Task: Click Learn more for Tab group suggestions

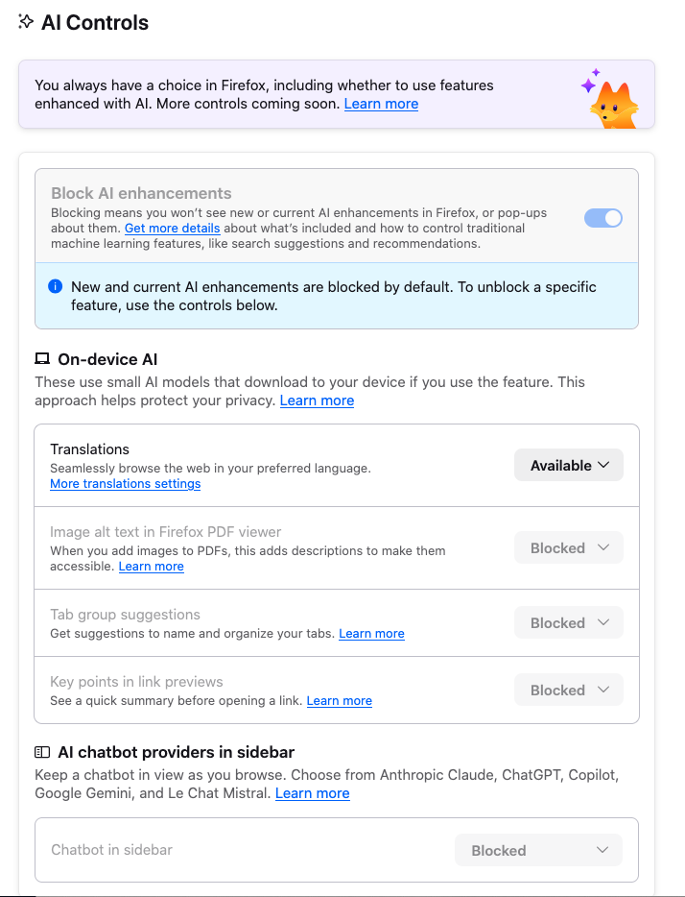Action: [371, 634]
